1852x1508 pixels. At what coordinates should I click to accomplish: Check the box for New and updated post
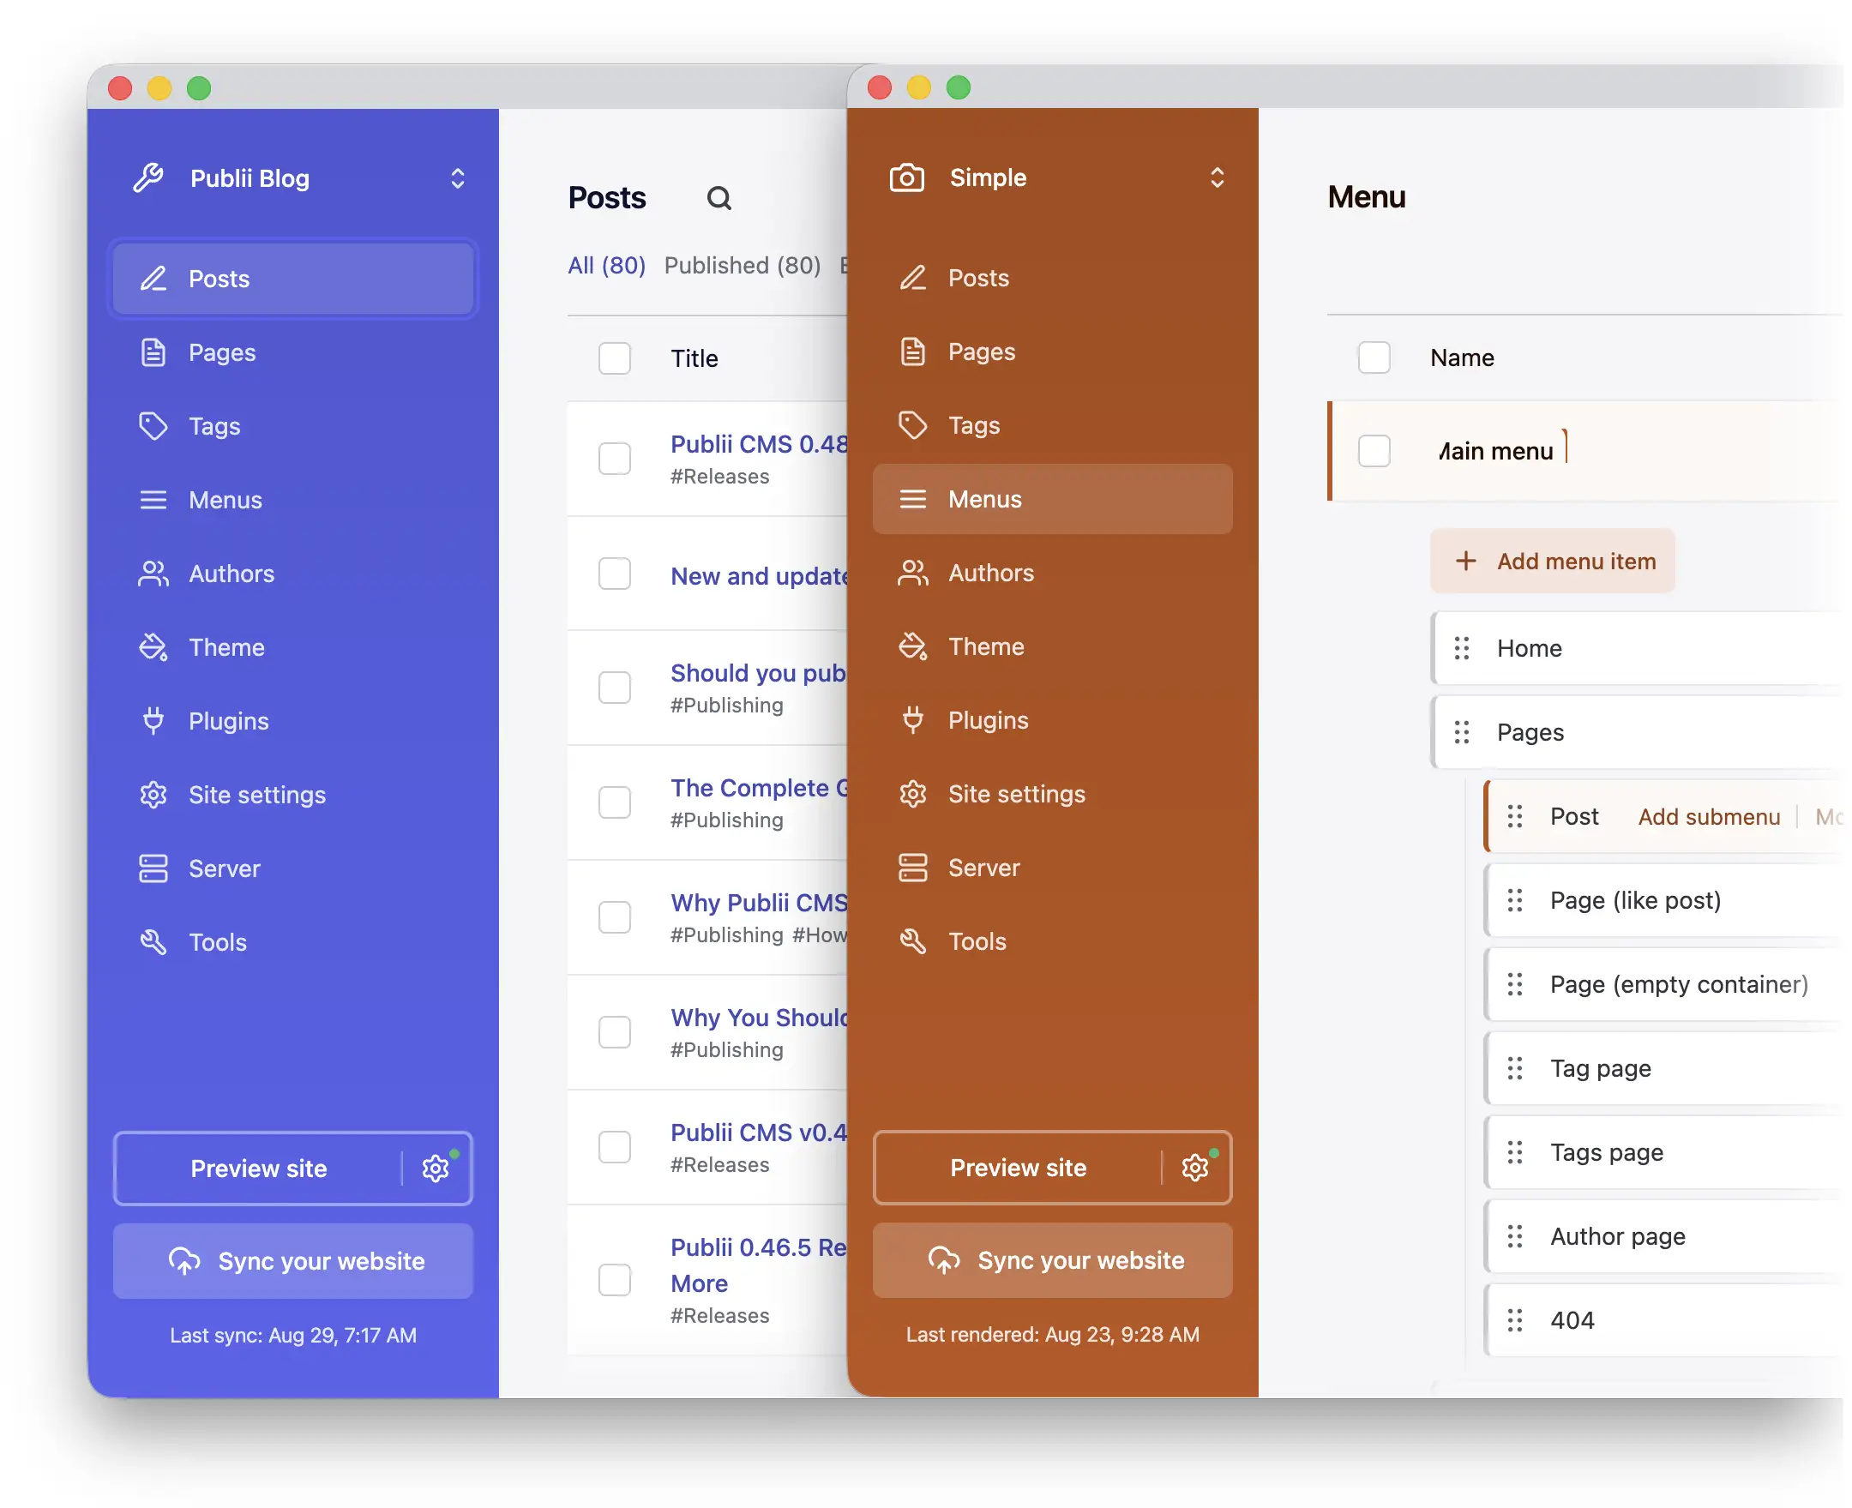pyautogui.click(x=614, y=574)
